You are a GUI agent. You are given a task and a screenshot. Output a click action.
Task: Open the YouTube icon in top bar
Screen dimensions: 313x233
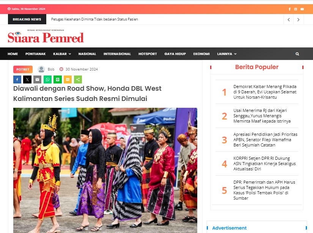click(302, 9)
